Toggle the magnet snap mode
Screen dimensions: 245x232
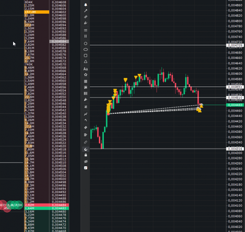pyautogui.click(x=86, y=150)
